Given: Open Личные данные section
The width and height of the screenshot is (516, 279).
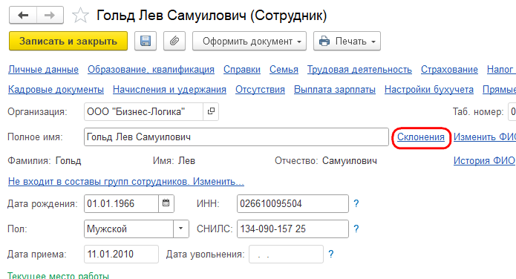Looking at the screenshot, I should coord(44,70).
